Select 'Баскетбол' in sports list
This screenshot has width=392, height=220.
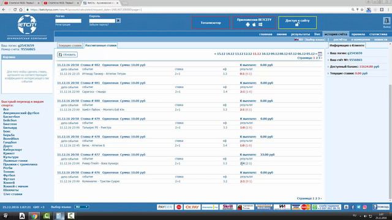[x=11, y=117]
